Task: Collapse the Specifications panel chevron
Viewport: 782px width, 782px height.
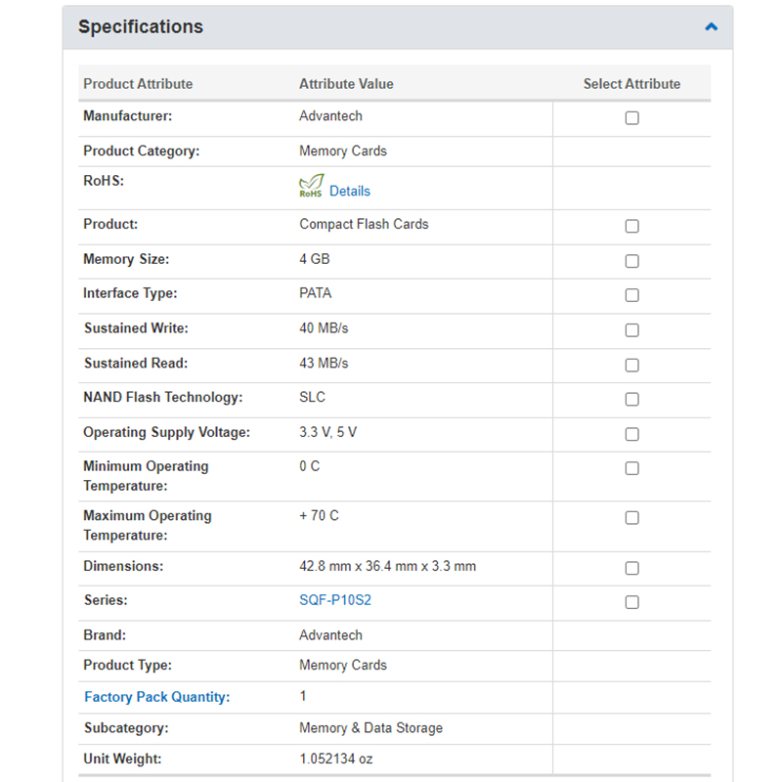Action: coord(711,27)
